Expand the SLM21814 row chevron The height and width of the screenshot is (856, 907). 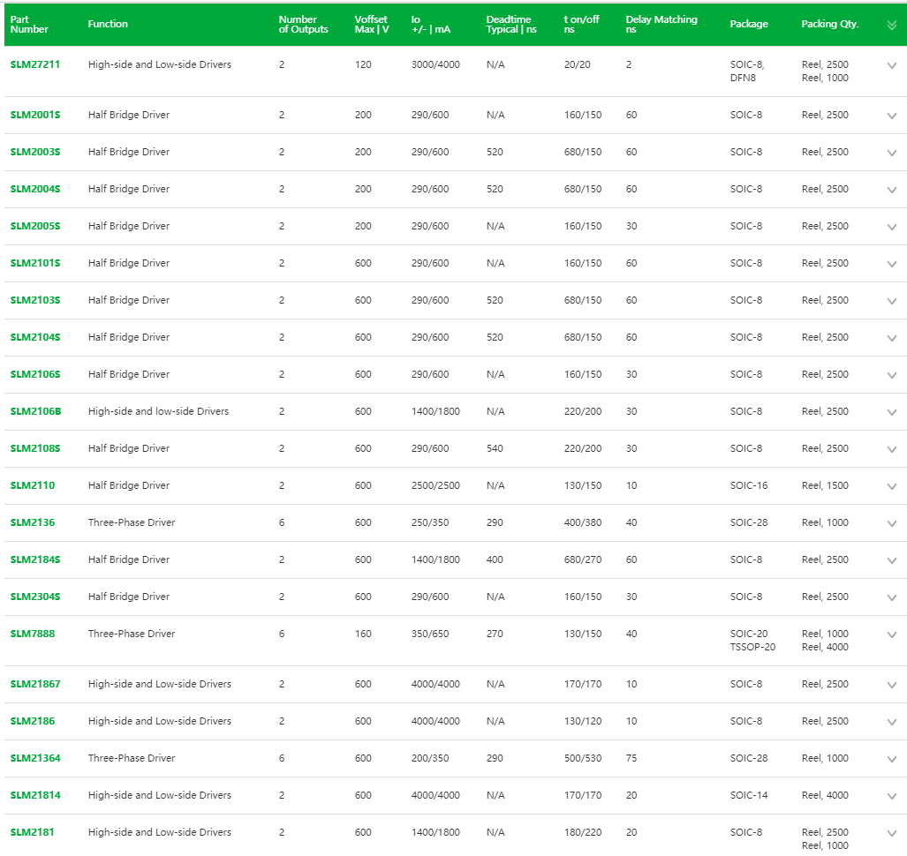pos(891,796)
